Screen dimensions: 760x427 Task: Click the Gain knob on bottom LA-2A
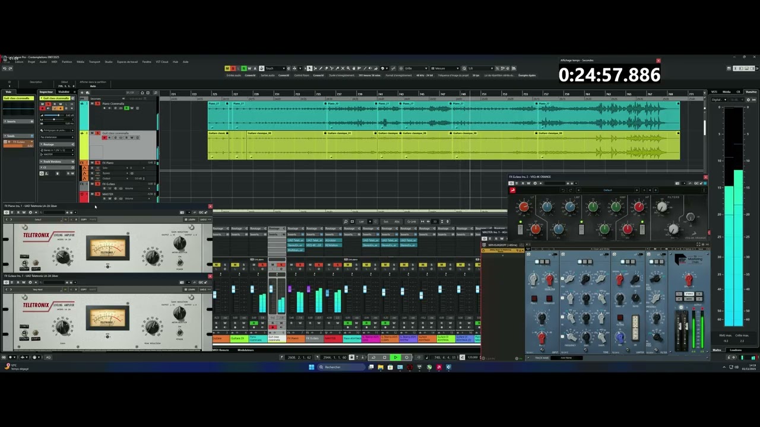[62, 326]
